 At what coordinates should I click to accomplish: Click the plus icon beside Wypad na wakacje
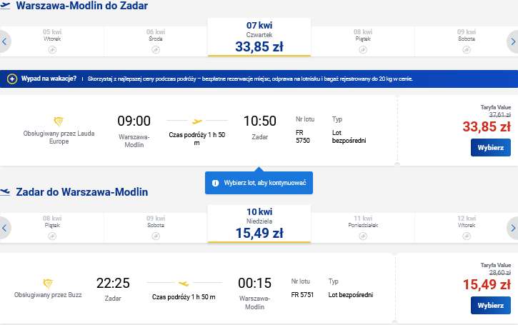click(12, 79)
